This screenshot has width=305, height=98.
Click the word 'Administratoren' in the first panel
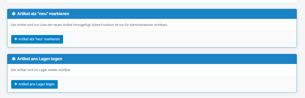click(x=141, y=25)
